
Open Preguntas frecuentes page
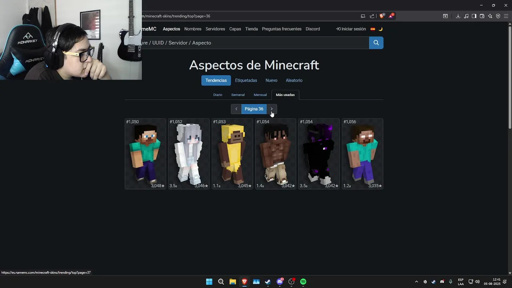point(282,29)
